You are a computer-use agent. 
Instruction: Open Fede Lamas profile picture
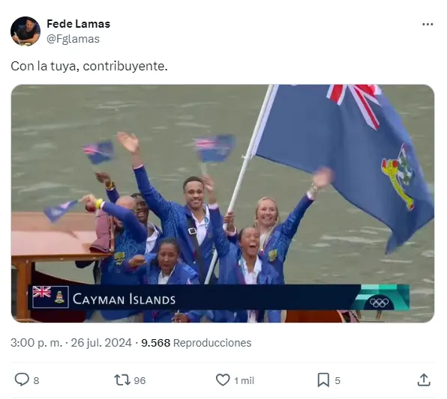tap(25, 31)
